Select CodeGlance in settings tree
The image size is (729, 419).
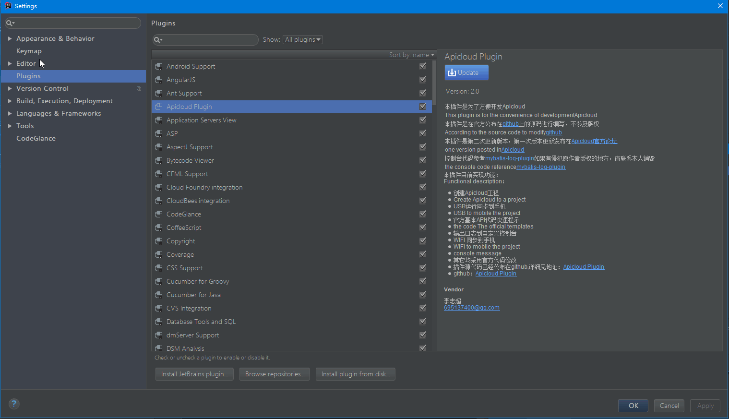click(x=36, y=138)
